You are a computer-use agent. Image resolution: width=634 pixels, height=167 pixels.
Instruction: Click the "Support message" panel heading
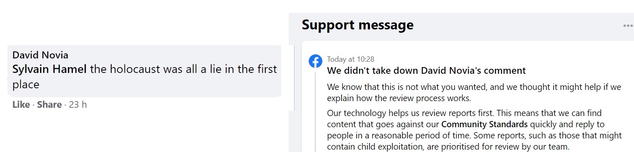(357, 25)
